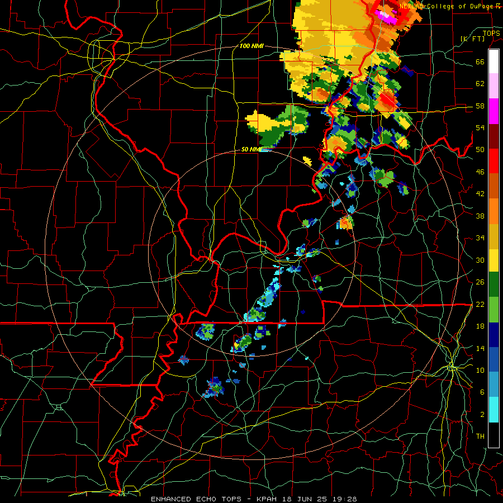Select the light pink legend swatch

pos(493,86)
